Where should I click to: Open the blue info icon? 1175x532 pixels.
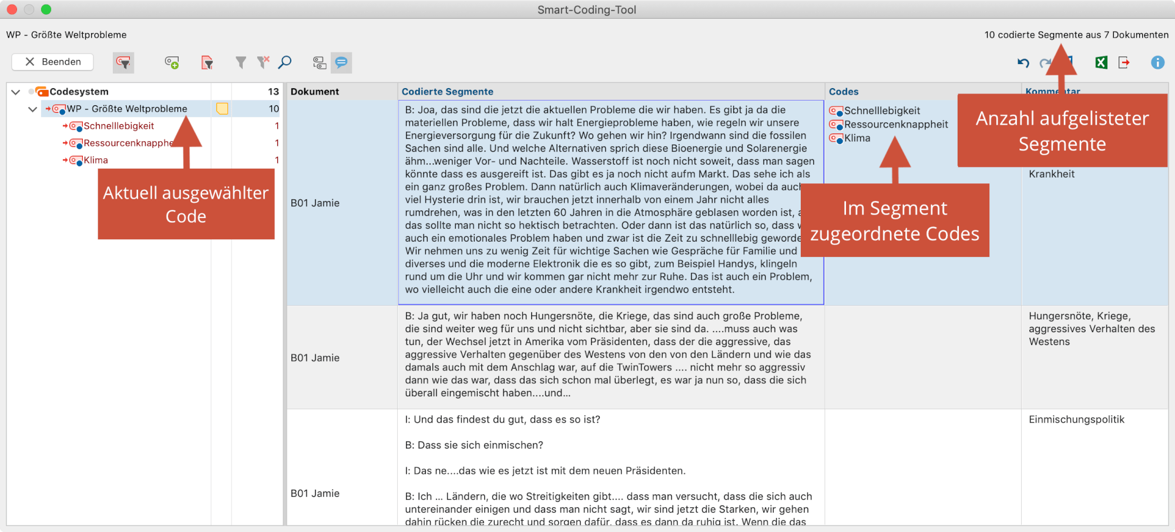click(x=1157, y=62)
